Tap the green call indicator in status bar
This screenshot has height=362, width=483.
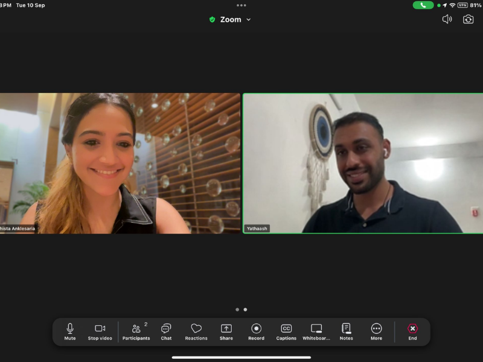tap(423, 5)
